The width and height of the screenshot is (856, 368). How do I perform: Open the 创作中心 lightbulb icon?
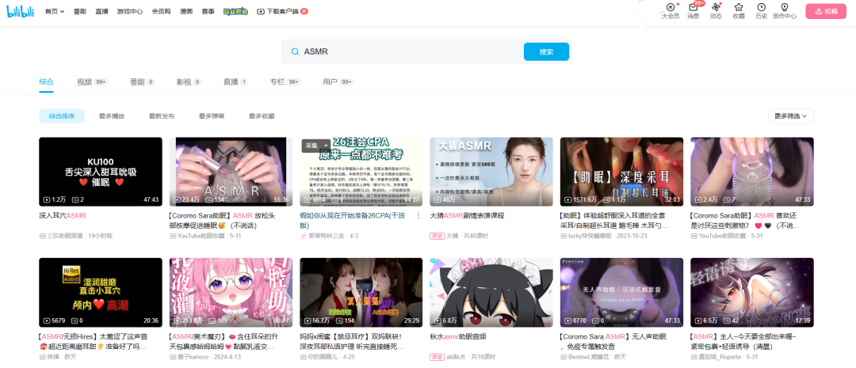(x=784, y=8)
